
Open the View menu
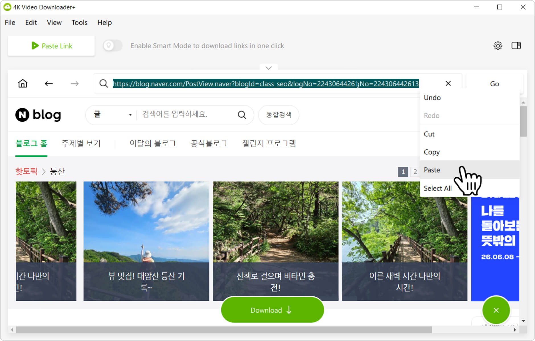pos(54,22)
